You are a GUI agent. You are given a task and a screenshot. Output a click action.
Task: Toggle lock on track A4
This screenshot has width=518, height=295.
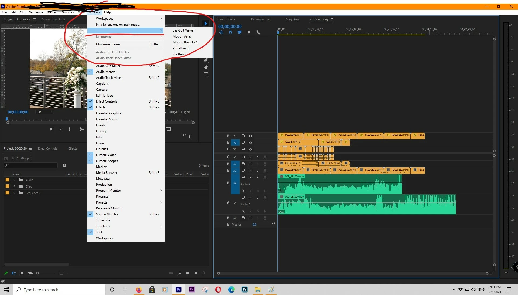(x=228, y=183)
